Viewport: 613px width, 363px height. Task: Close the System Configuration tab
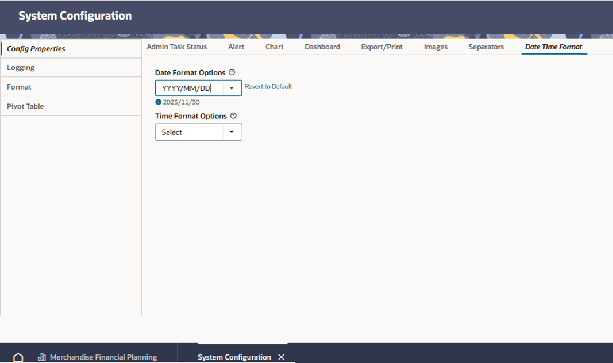[281, 357]
